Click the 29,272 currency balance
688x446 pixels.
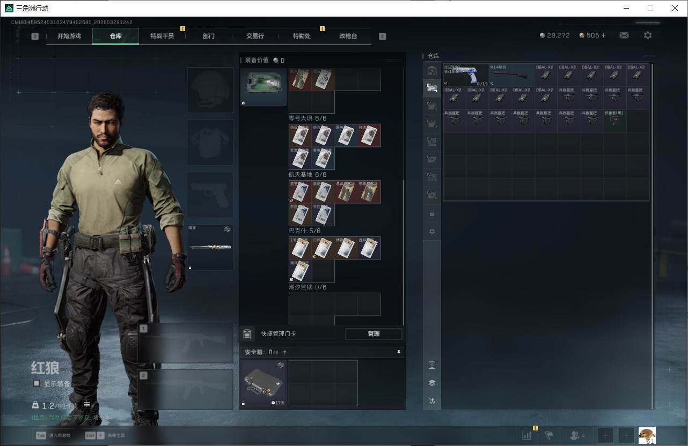coord(555,35)
